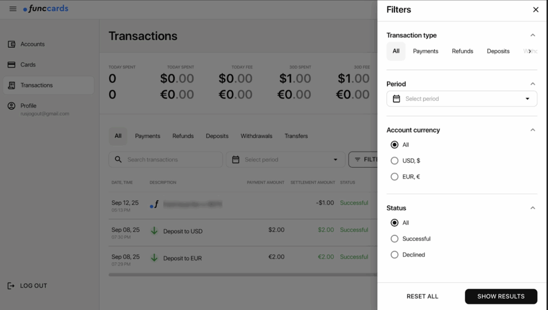The width and height of the screenshot is (548, 310).
Task: Click the Accounts wallet icon
Action: click(x=12, y=44)
